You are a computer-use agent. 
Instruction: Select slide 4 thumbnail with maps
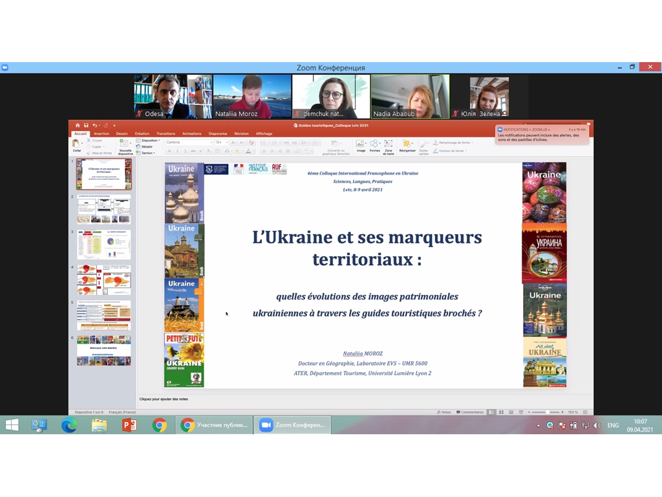click(x=104, y=280)
